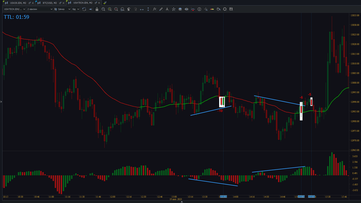Select the USATECH.IDX, M2 tab

(x=83, y=3)
